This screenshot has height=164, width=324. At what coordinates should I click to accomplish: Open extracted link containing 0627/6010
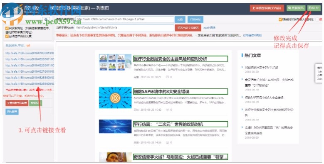click(30, 71)
